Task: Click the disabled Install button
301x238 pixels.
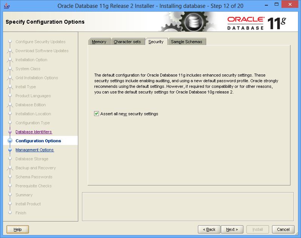Action: coord(258,229)
